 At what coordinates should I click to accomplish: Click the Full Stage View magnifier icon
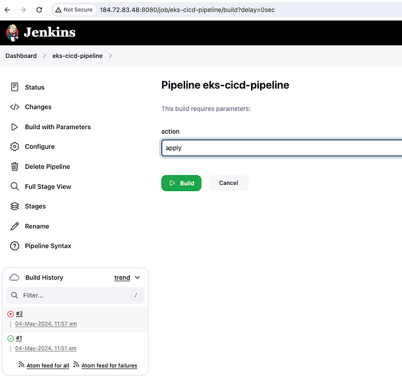tap(14, 187)
